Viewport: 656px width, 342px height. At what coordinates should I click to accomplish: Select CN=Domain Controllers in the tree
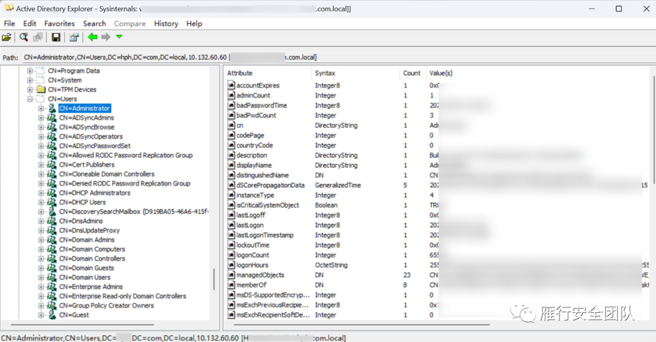(x=92, y=259)
